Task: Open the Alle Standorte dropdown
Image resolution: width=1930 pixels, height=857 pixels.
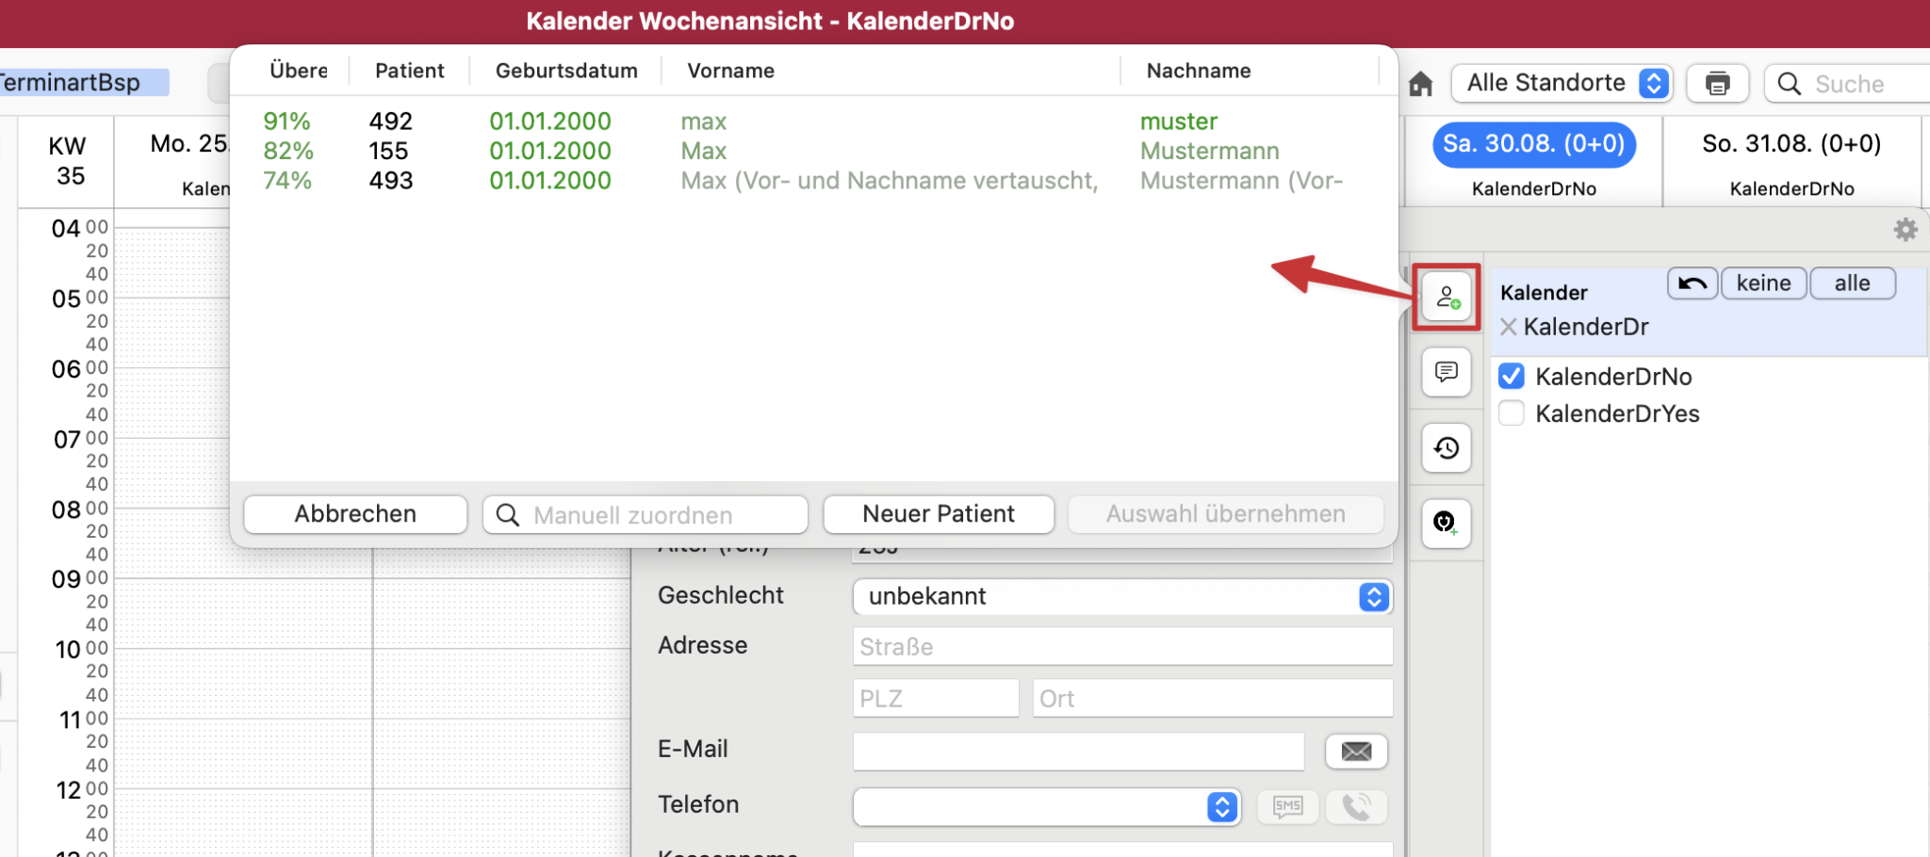Action: click(1562, 83)
